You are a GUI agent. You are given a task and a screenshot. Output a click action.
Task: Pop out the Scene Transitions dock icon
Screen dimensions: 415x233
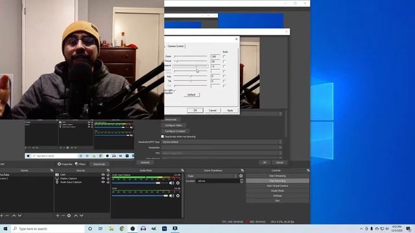point(242,171)
